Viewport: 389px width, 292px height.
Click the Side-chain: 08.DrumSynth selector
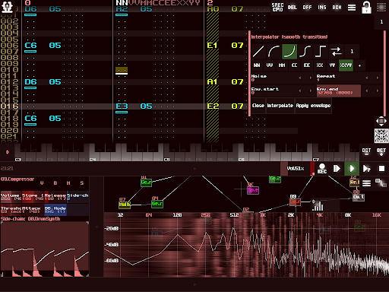tap(30, 219)
